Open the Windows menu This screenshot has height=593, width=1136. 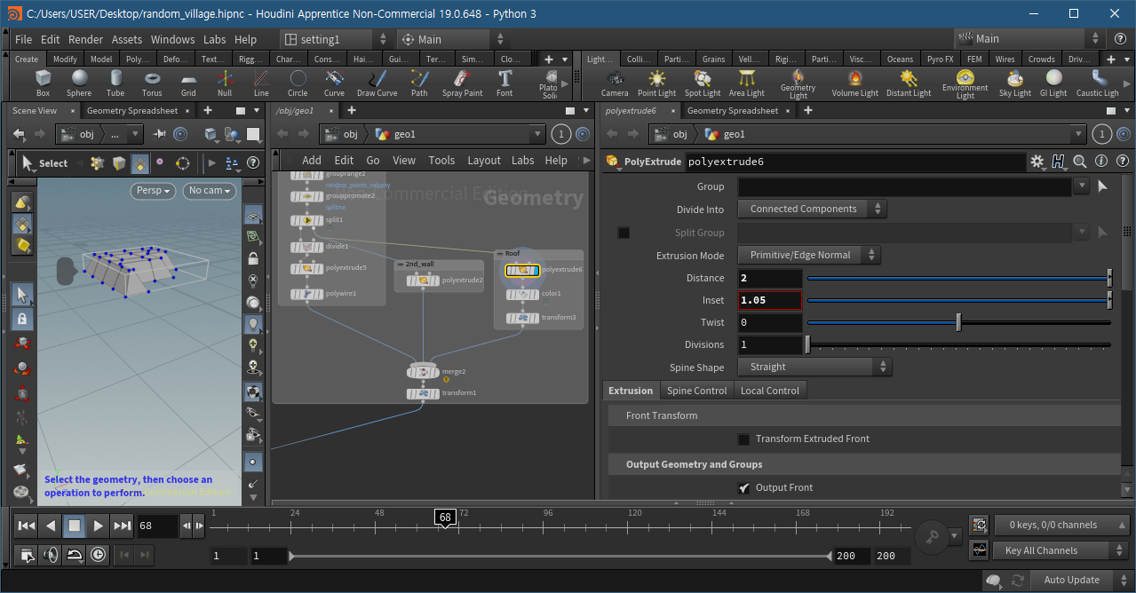[x=172, y=39]
